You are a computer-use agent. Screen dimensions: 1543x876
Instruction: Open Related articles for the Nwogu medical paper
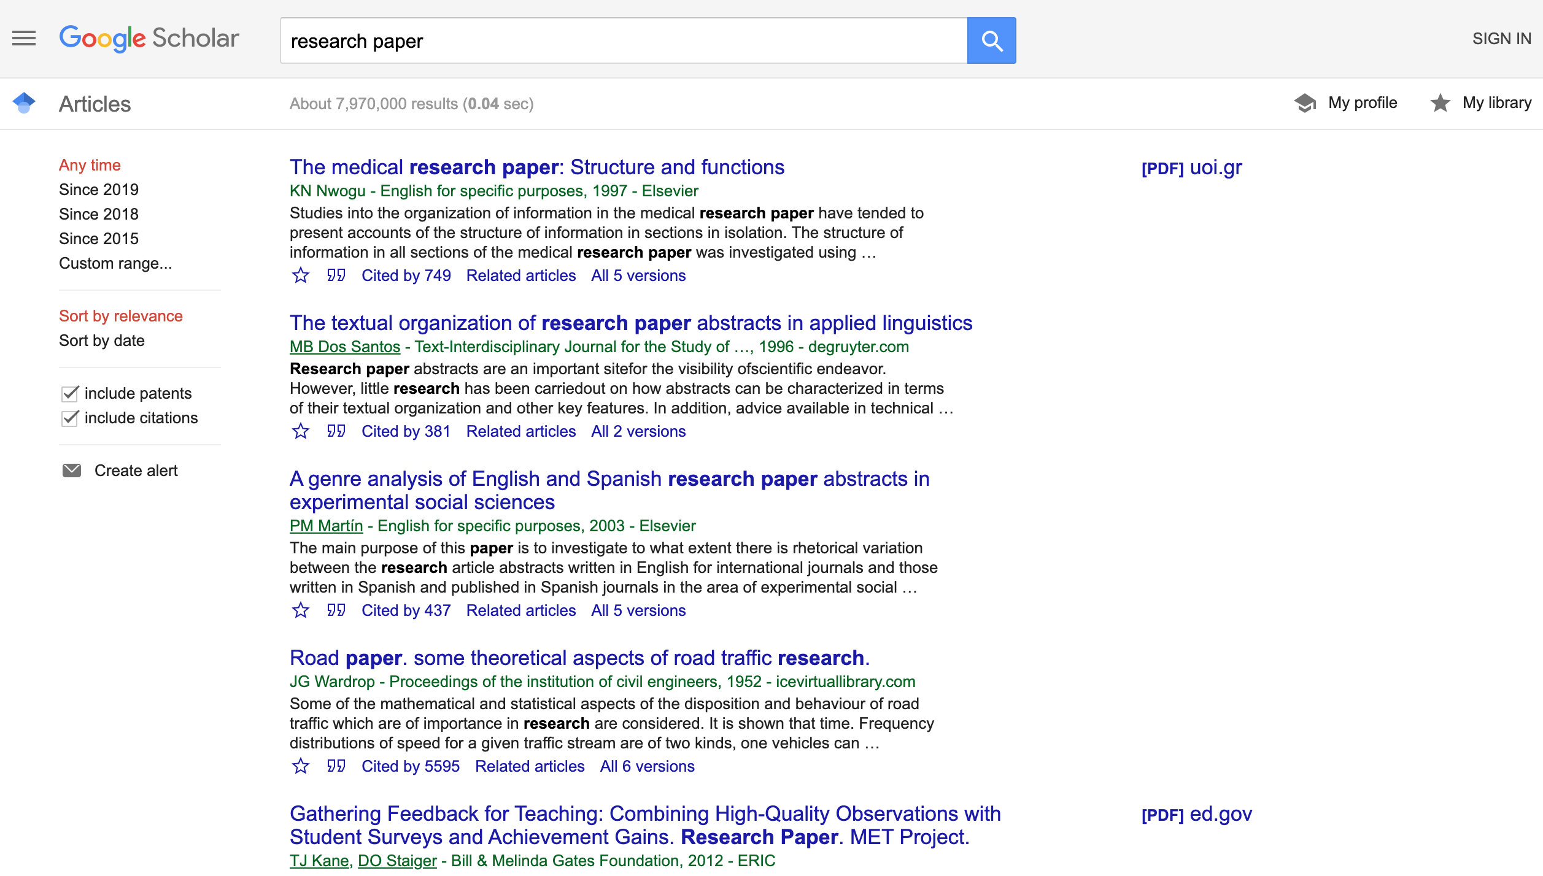pos(521,275)
